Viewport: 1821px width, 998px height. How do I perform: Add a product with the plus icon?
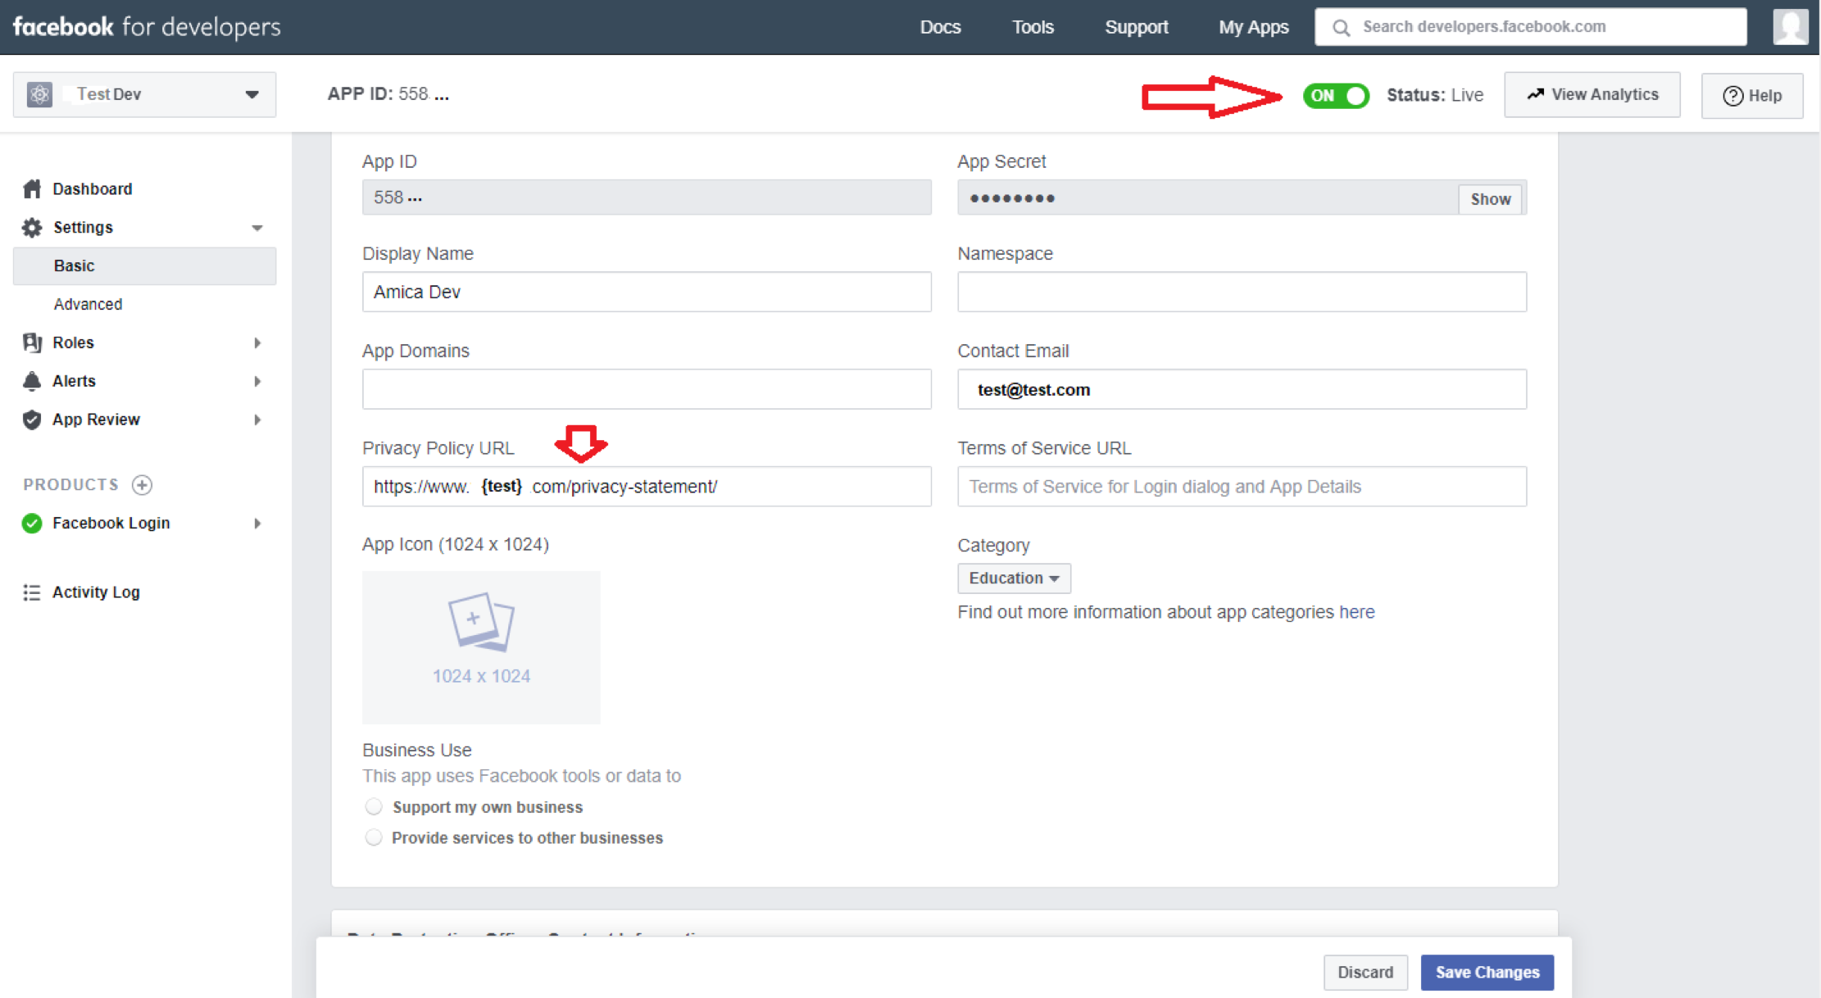(142, 485)
